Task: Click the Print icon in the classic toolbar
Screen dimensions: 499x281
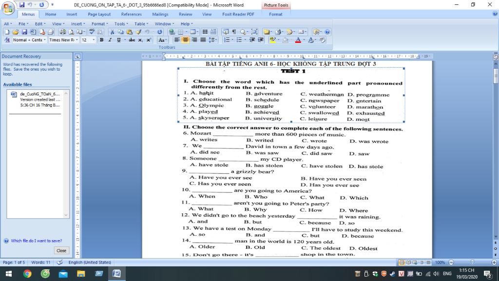Action: 63,32
